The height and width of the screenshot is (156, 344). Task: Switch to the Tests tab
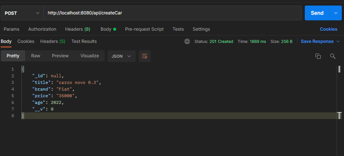point(178,29)
